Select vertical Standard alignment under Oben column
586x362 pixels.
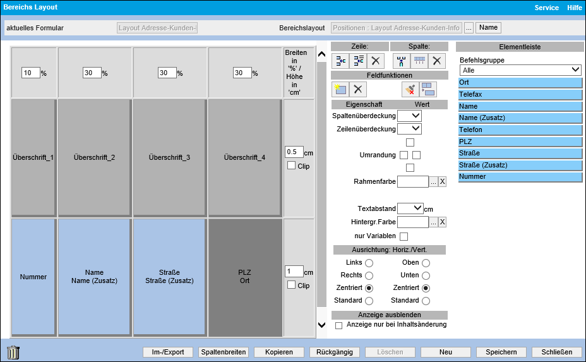tap(426, 301)
